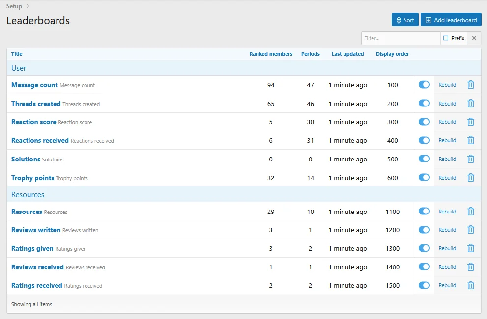Rebuild the Solutions leaderboard

(x=447, y=159)
